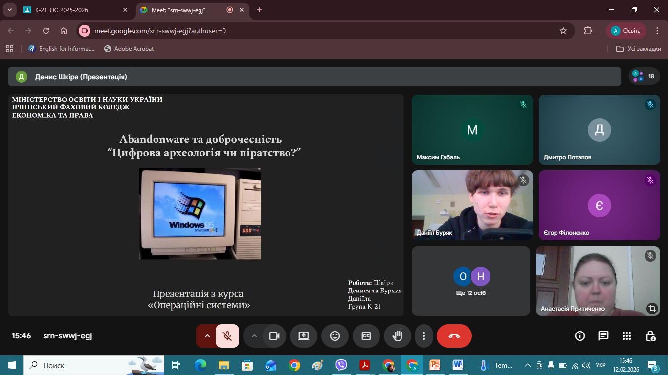This screenshot has height=375, width=668.
Task: Show the 18 participants list
Action: 644,76
